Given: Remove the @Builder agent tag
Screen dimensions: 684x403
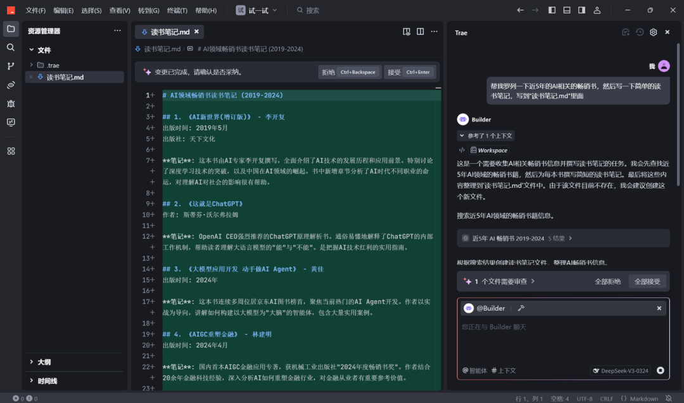Looking at the screenshot, I should [x=659, y=308].
